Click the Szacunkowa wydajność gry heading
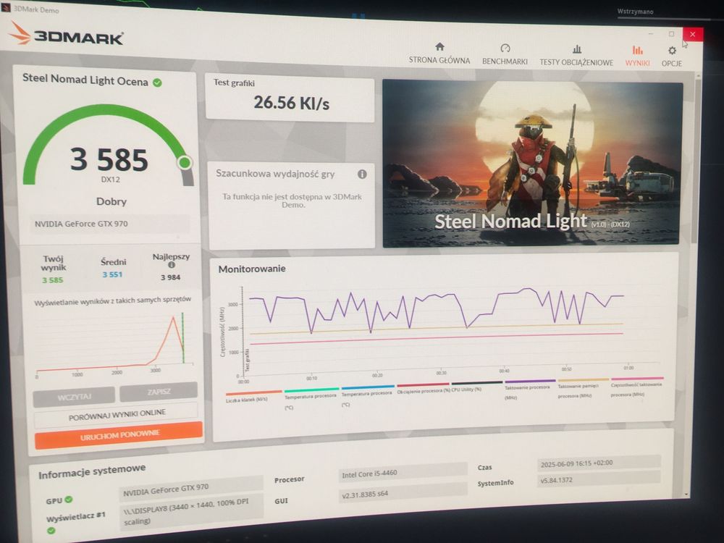 (x=275, y=174)
